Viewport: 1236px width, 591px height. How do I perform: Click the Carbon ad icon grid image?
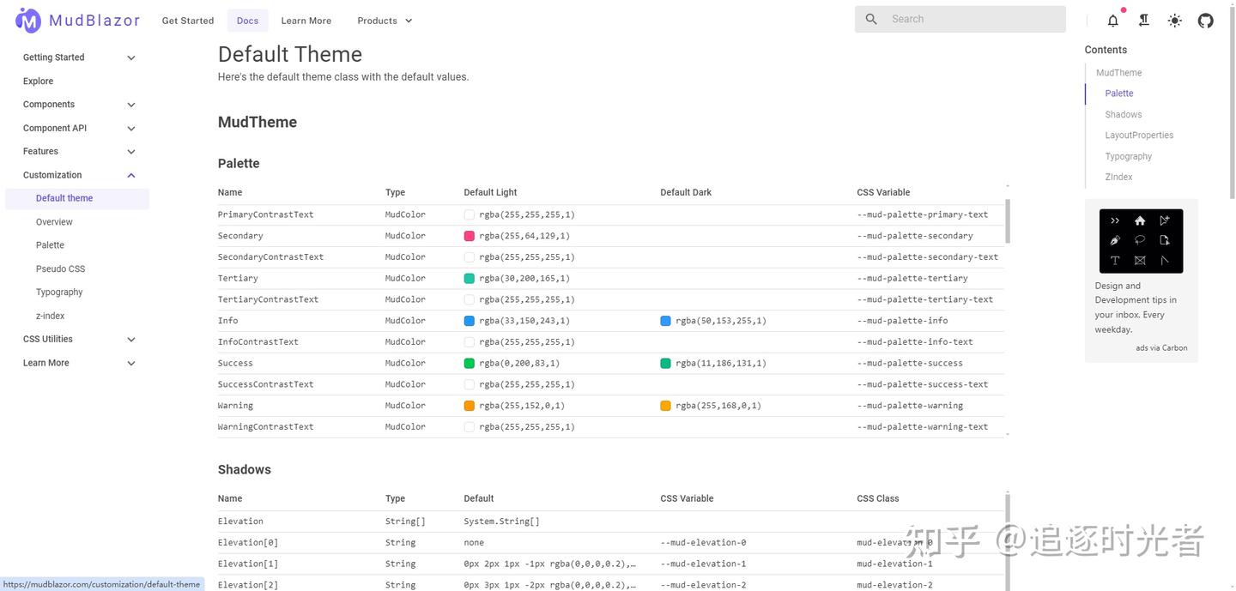(1141, 241)
